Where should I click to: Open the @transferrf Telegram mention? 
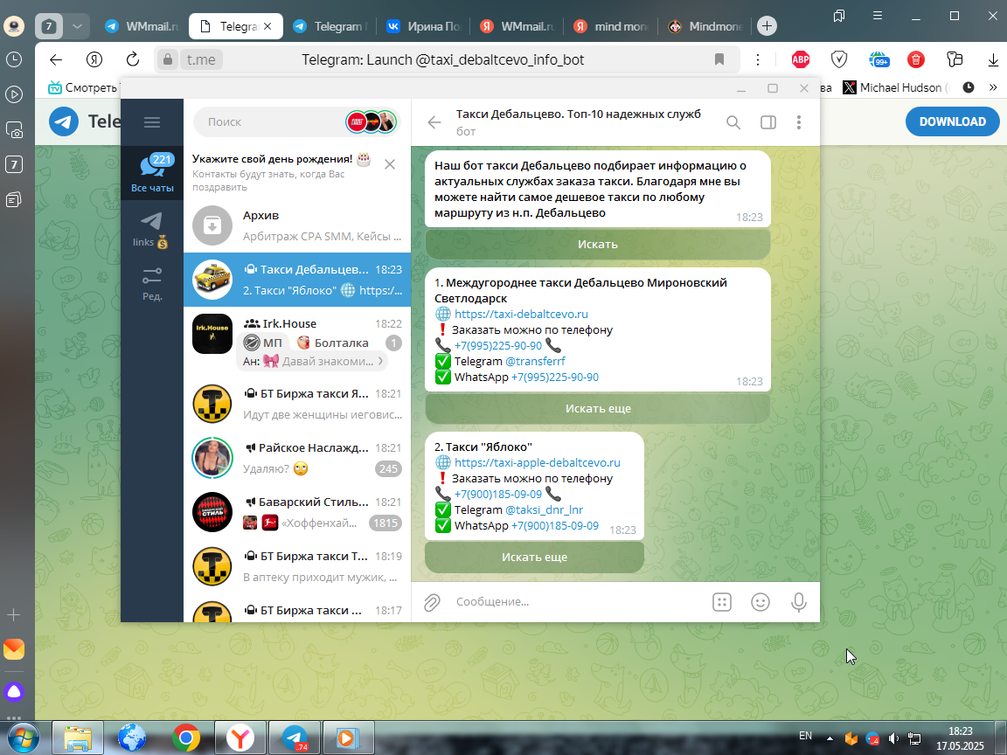click(x=535, y=361)
